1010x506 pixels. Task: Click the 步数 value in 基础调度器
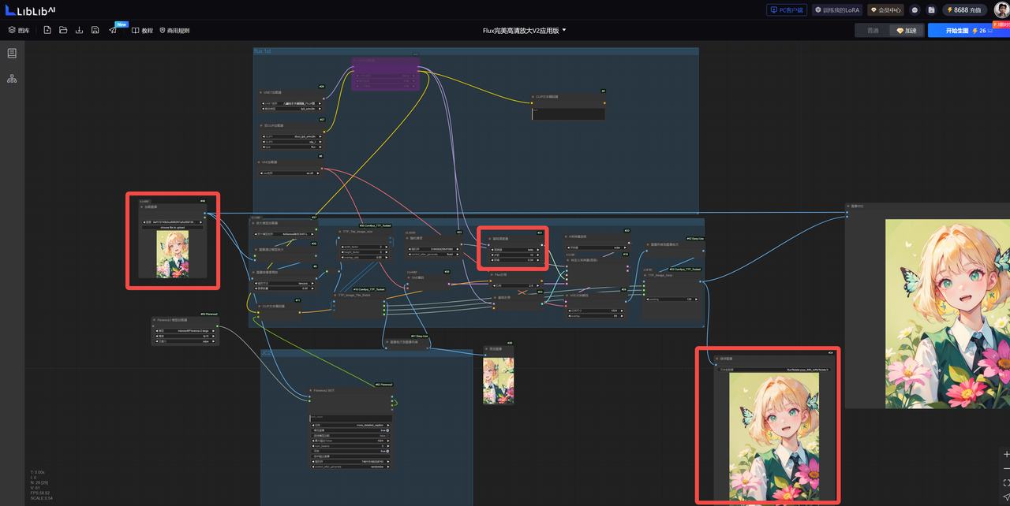pyautogui.click(x=514, y=255)
